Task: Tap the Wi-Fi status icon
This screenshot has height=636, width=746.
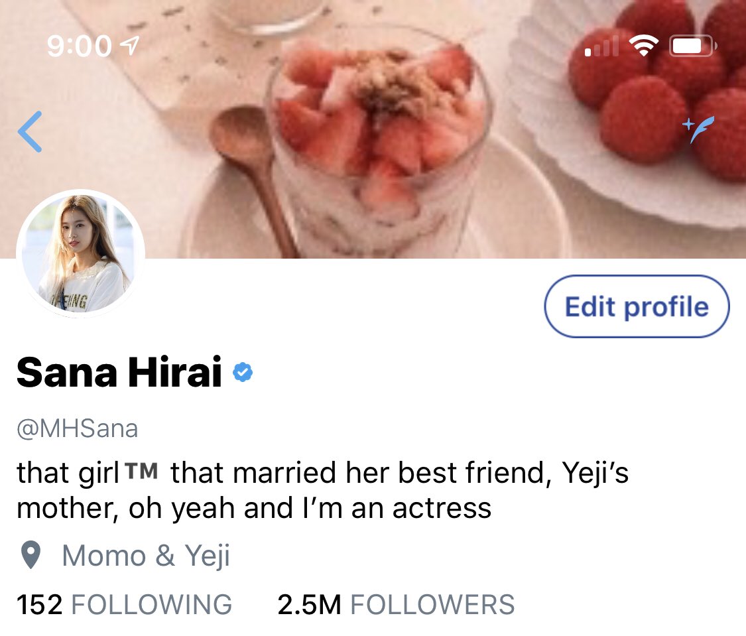Action: point(643,46)
